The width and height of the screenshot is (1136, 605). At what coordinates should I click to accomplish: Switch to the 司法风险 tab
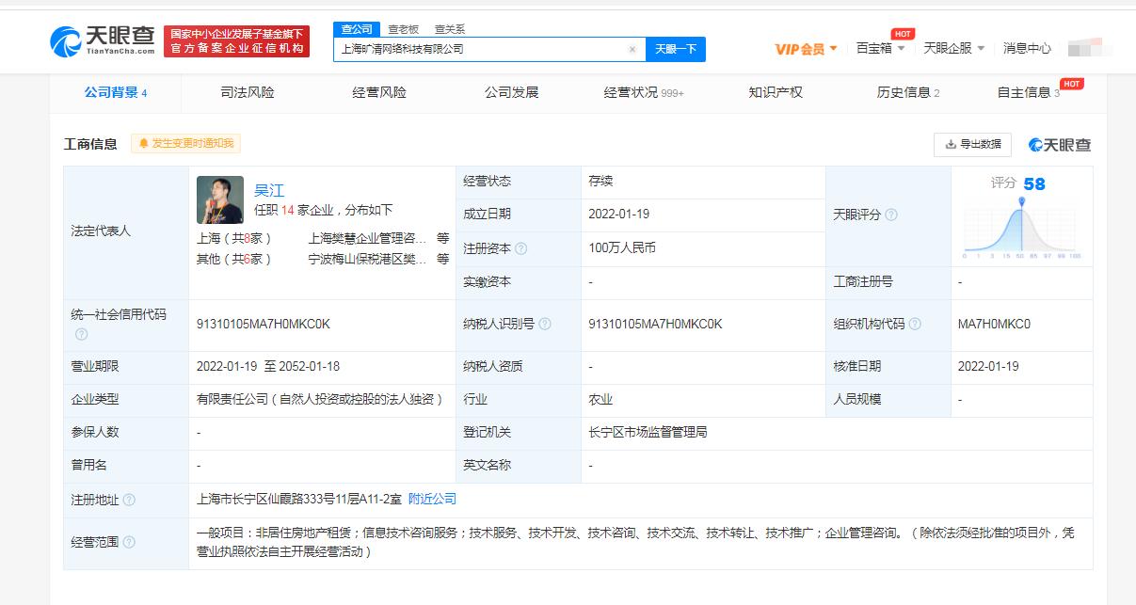pyautogui.click(x=248, y=92)
